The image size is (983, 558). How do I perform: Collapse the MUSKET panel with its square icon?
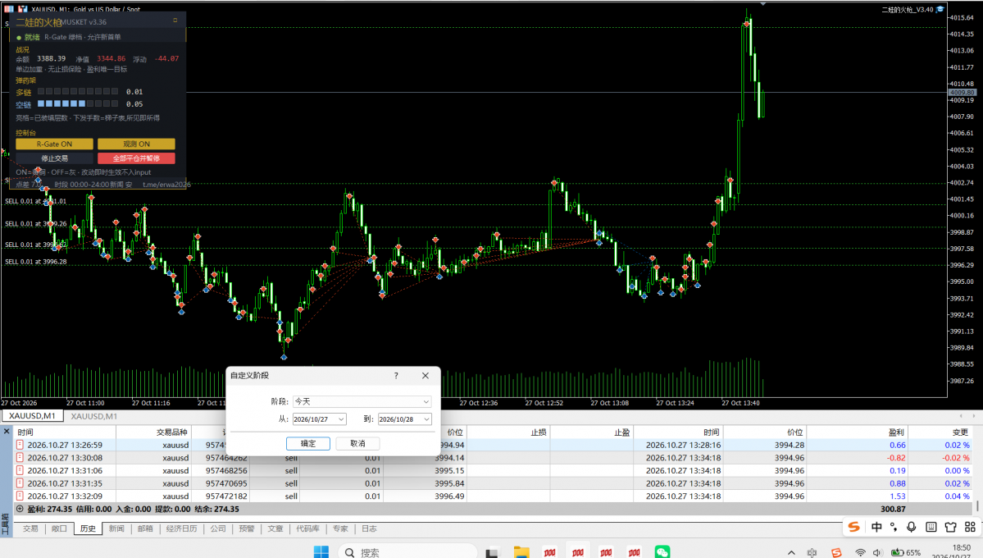pos(175,21)
